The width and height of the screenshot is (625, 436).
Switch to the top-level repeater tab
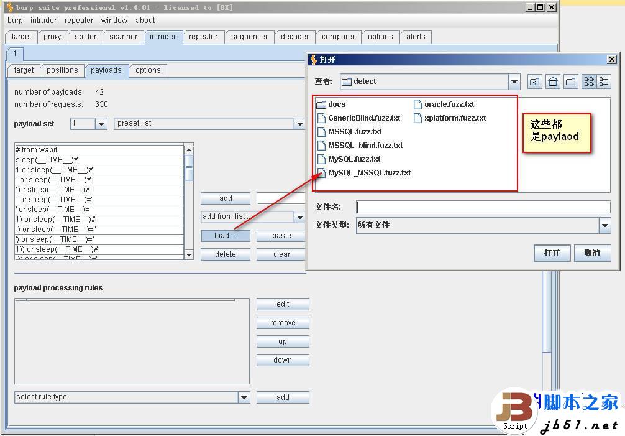(x=203, y=37)
